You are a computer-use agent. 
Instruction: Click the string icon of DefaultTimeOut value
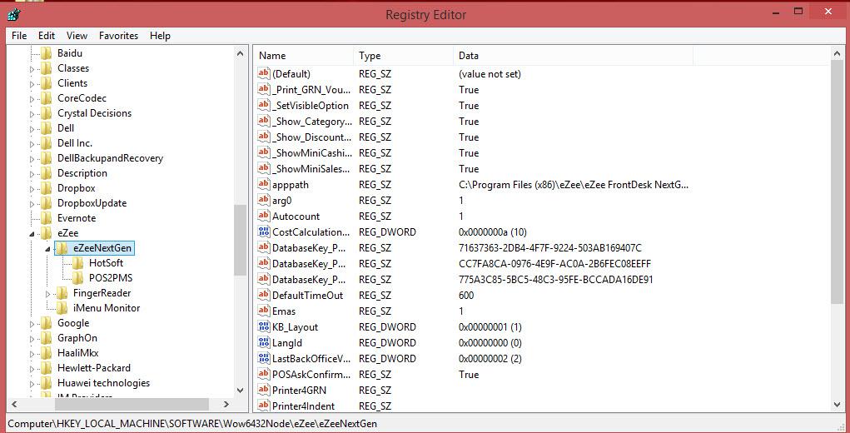264,295
